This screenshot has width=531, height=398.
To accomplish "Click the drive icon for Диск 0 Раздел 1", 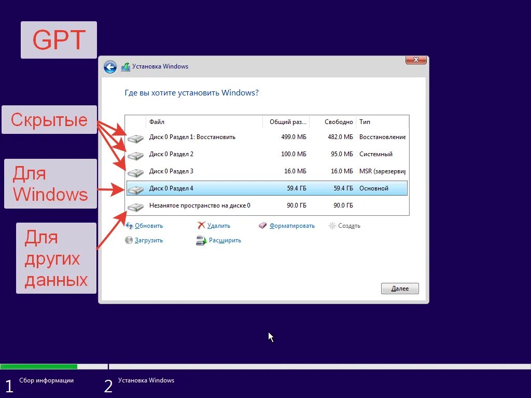I will tap(135, 138).
